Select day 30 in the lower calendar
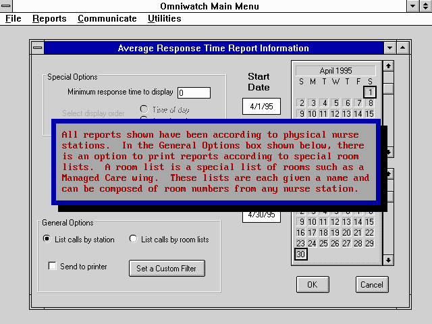The image size is (432, 324). click(x=301, y=254)
